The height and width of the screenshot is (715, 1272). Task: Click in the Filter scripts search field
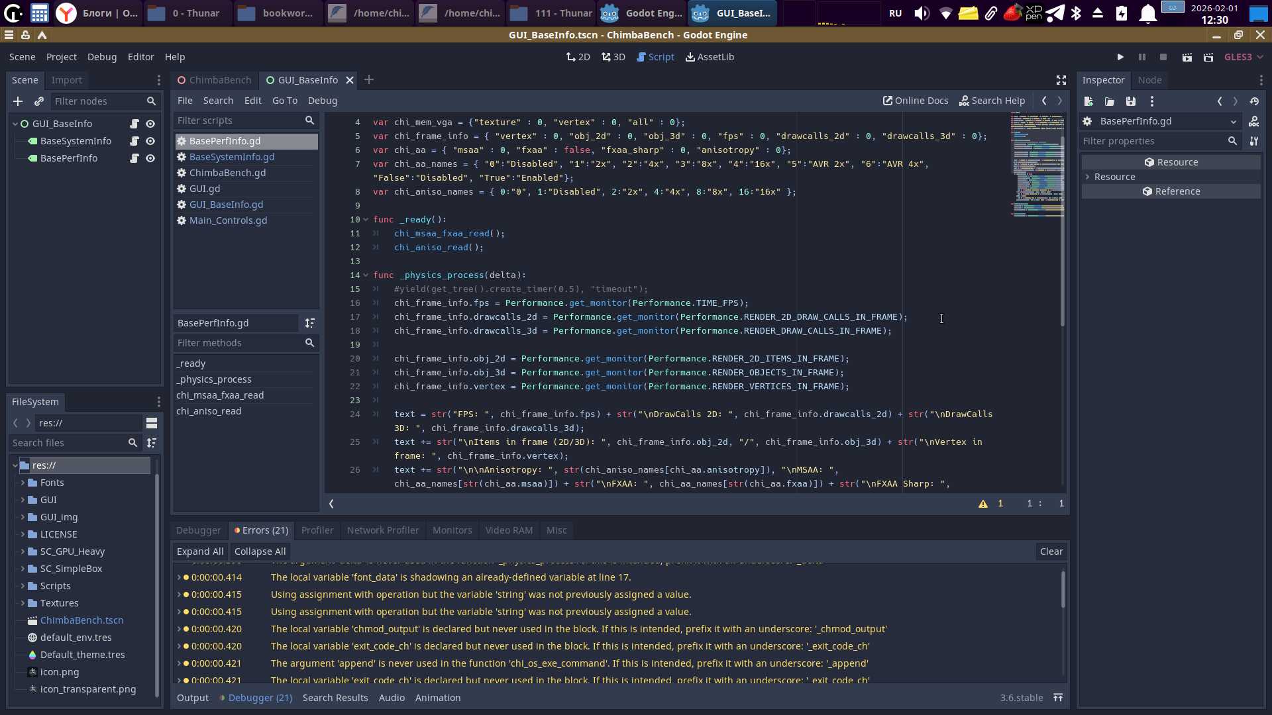238,120
